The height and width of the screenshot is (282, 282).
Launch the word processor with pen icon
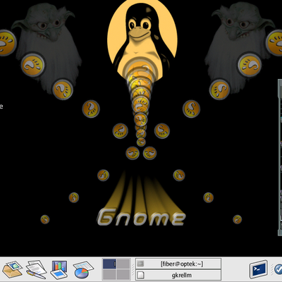[36, 269]
